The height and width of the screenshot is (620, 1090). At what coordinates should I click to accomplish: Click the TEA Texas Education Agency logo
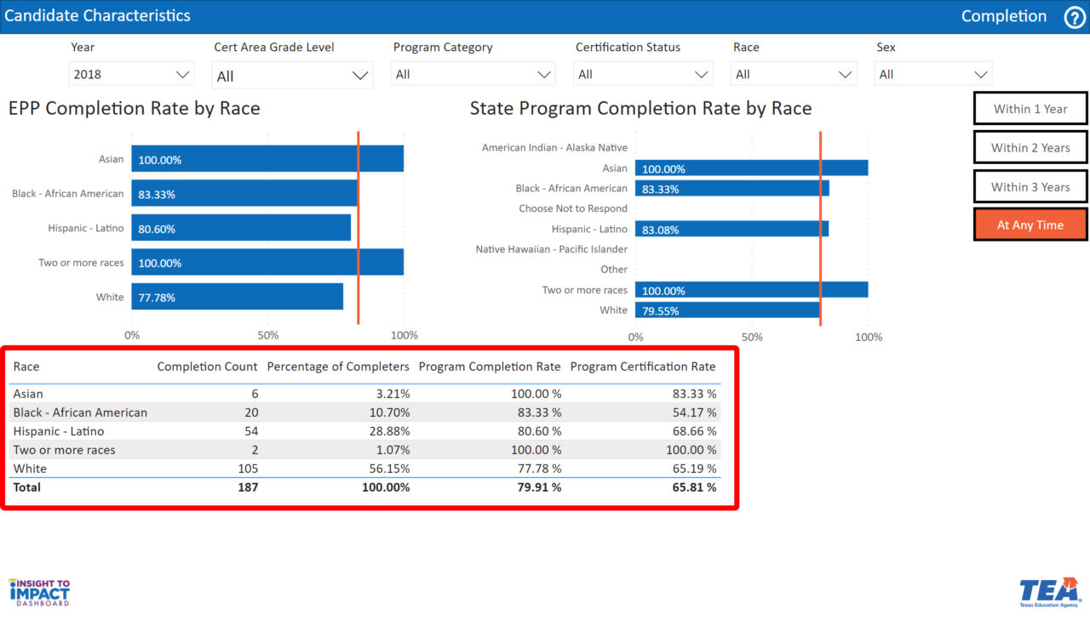pyautogui.click(x=1049, y=593)
